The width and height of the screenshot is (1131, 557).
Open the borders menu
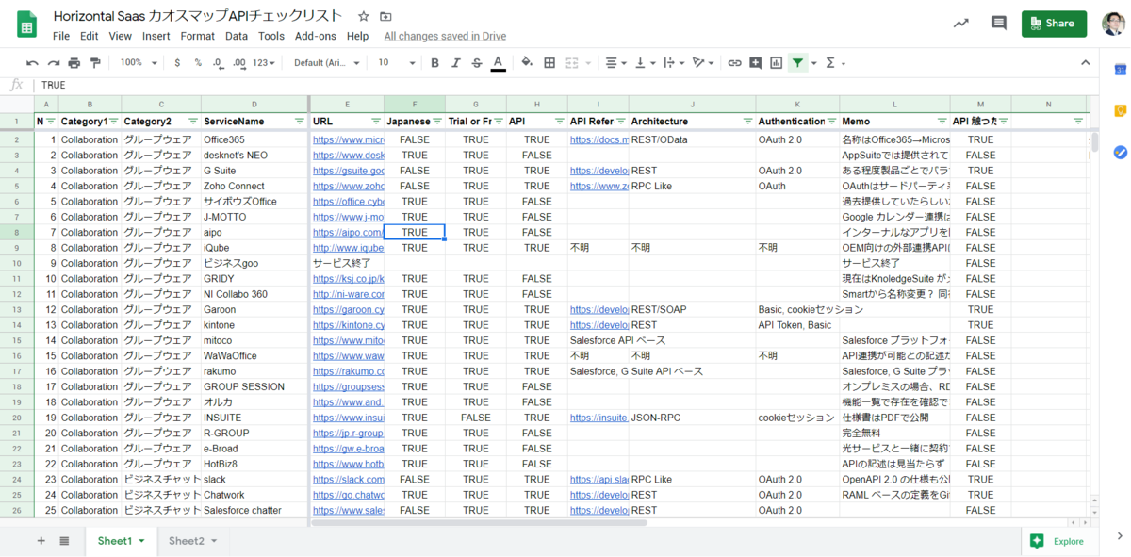pos(549,63)
